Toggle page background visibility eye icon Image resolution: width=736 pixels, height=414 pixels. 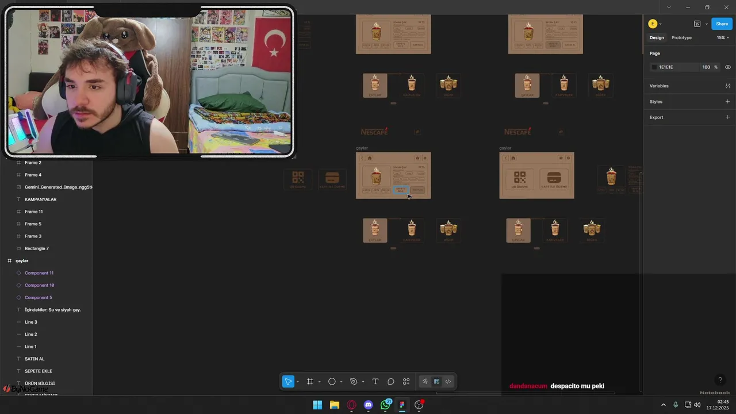click(728, 67)
